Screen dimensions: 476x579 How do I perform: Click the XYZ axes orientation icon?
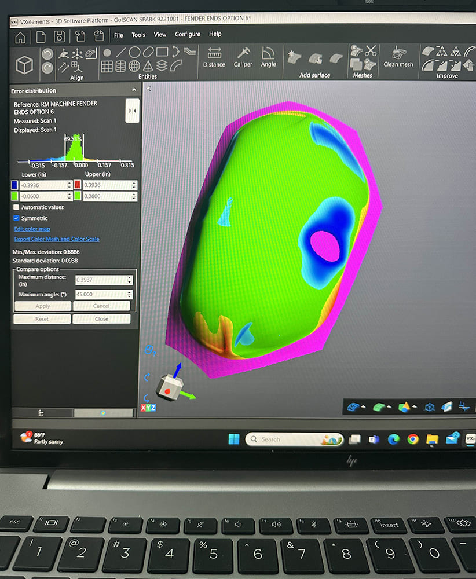(x=148, y=408)
